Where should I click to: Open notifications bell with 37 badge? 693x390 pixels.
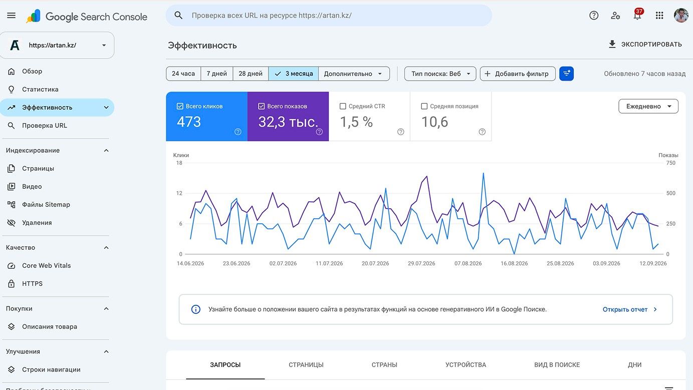click(x=637, y=15)
